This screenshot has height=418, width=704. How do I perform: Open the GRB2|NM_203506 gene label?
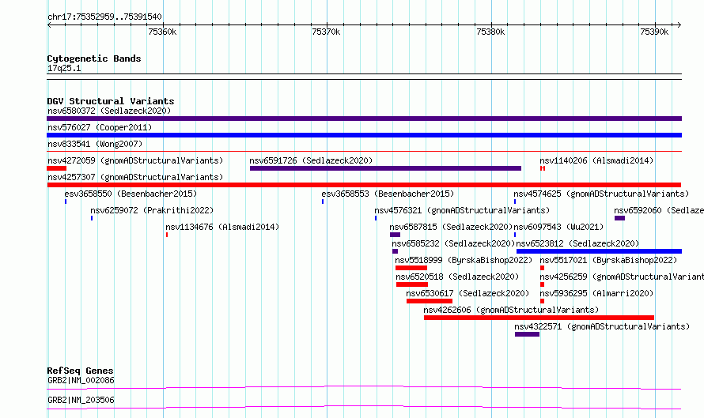[81, 400]
